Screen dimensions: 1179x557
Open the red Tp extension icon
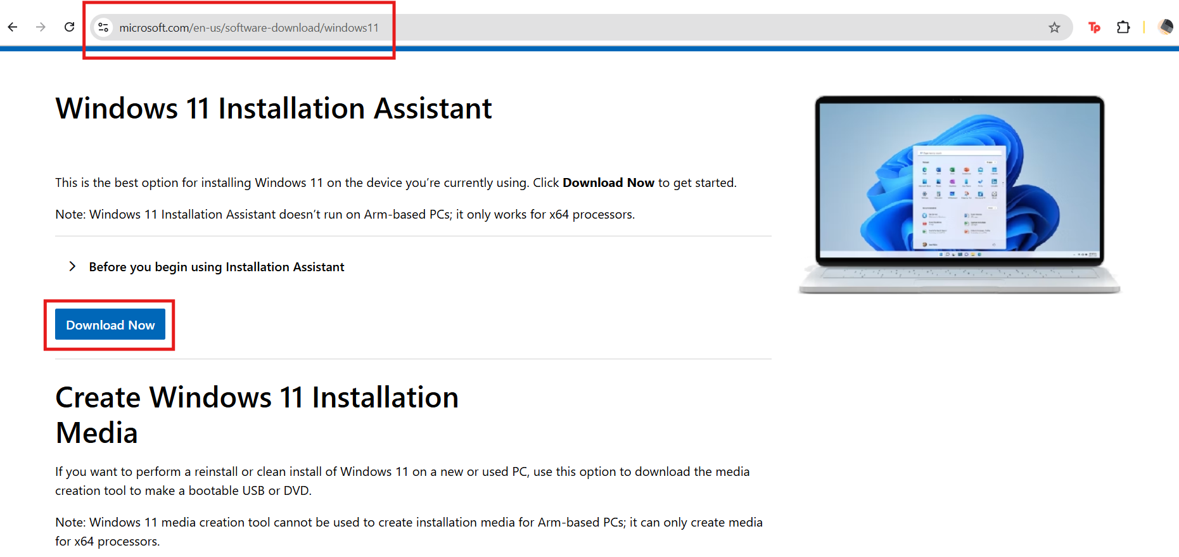click(1094, 27)
